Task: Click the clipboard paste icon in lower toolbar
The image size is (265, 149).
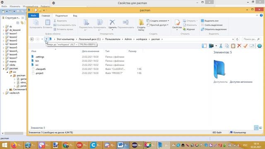Action: [x=233, y=46]
